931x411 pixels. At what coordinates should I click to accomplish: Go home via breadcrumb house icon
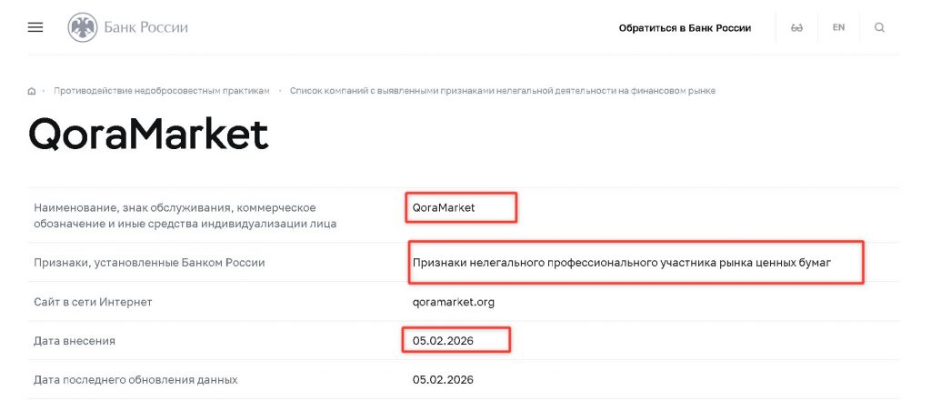coord(32,91)
